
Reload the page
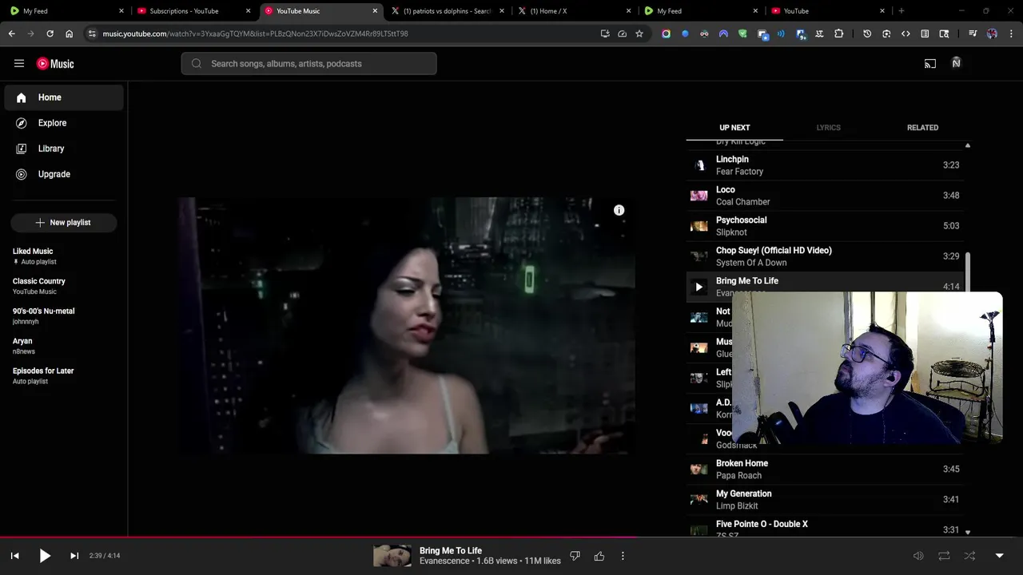(x=50, y=34)
